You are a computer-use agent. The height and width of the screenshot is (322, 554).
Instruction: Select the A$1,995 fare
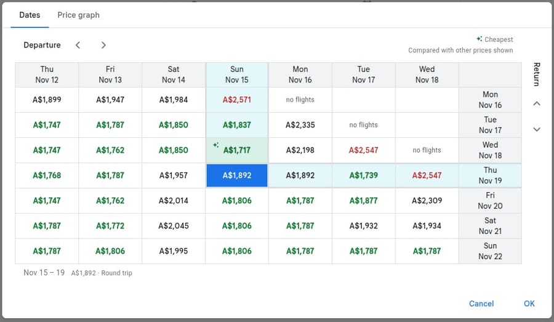click(174, 251)
